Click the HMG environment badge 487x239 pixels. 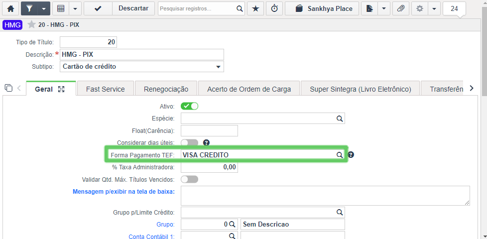[x=12, y=25]
